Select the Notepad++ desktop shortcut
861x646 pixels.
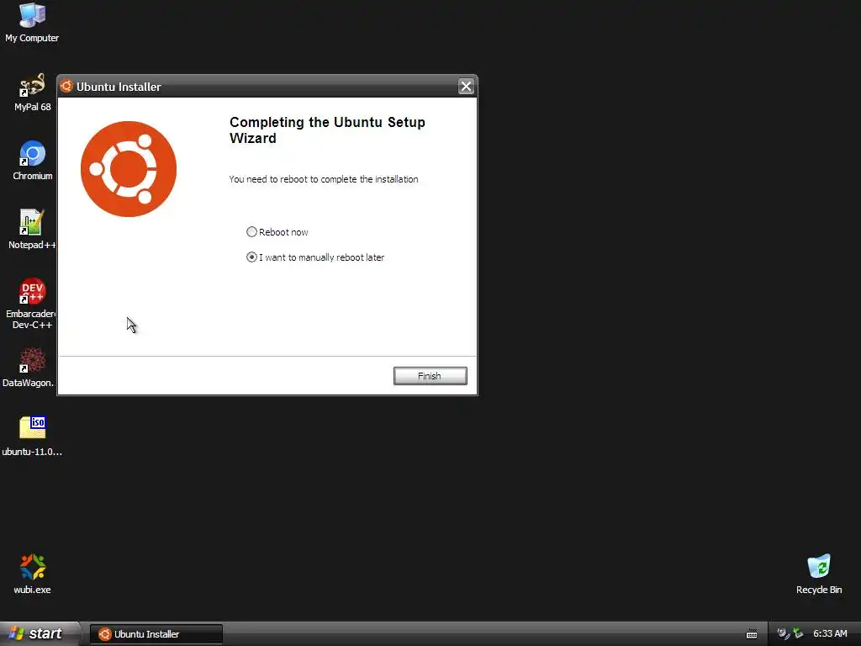tap(32, 229)
